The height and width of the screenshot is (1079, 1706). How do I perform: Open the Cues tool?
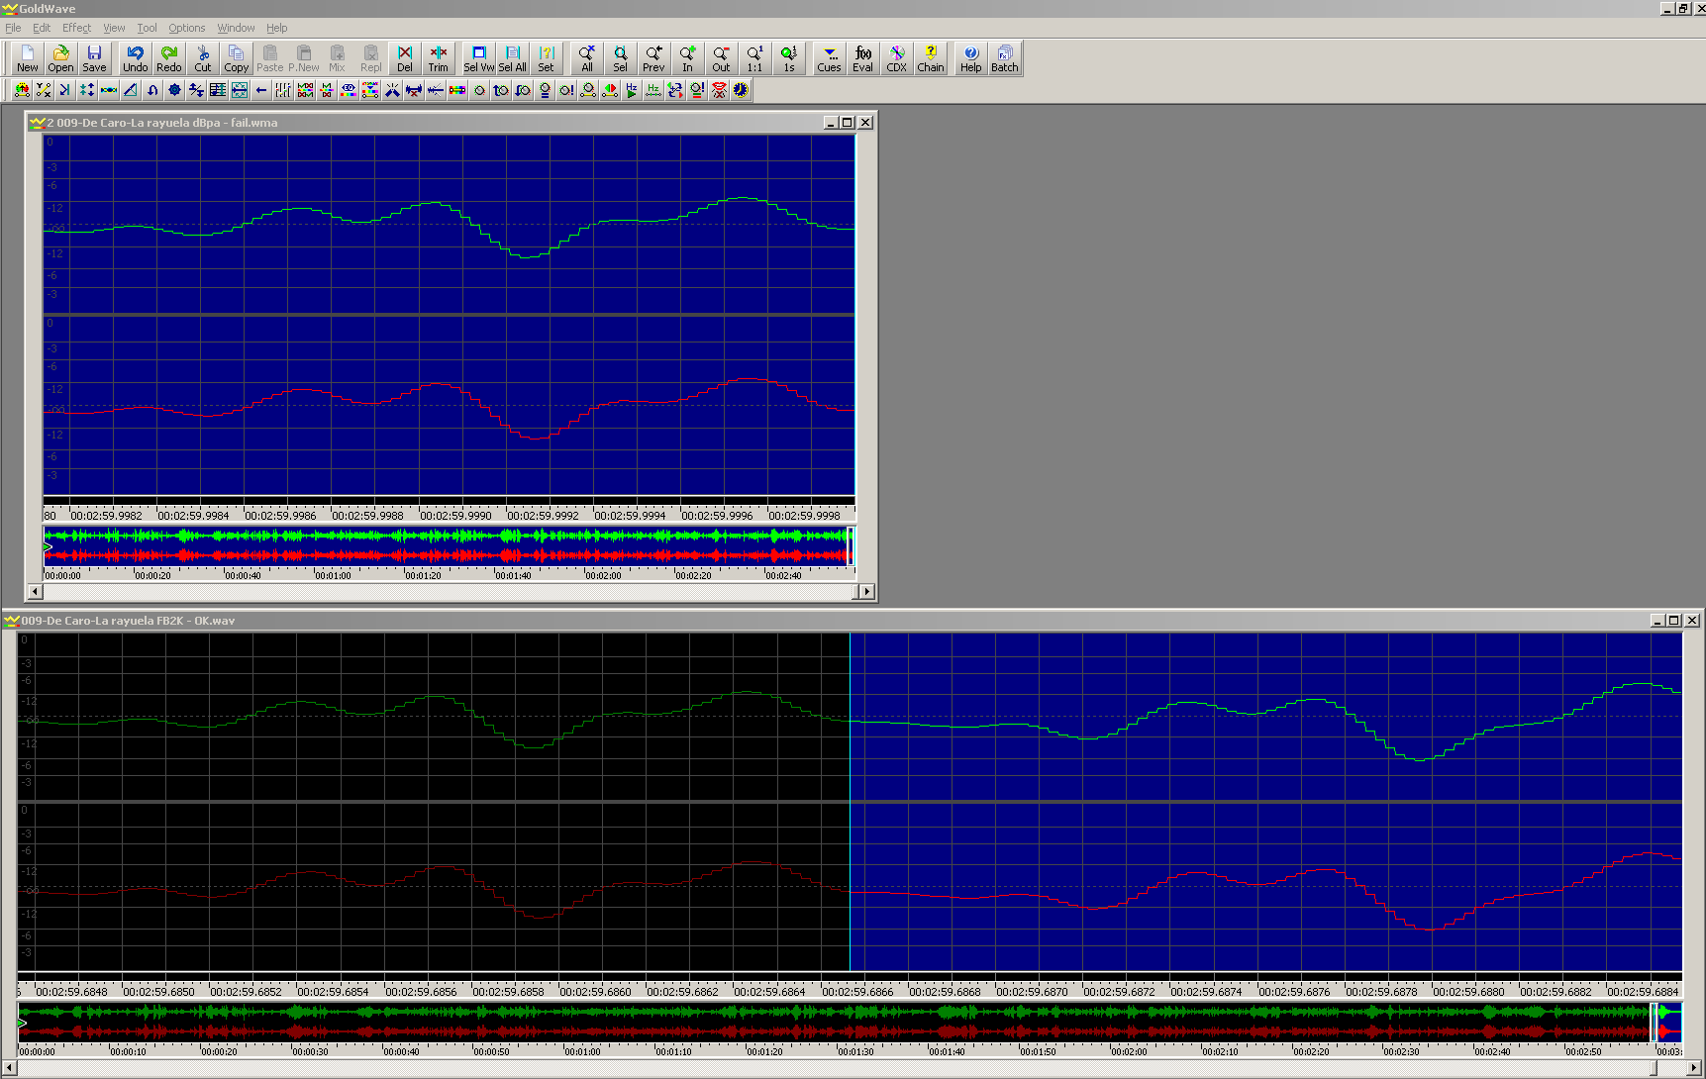(x=829, y=58)
